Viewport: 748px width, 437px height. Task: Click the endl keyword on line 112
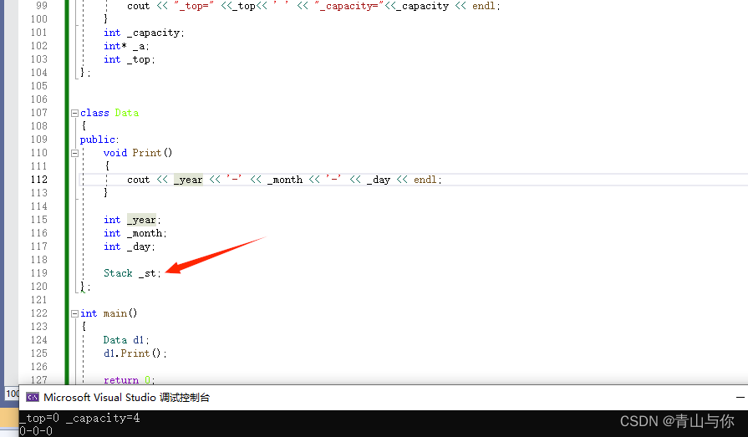425,180
